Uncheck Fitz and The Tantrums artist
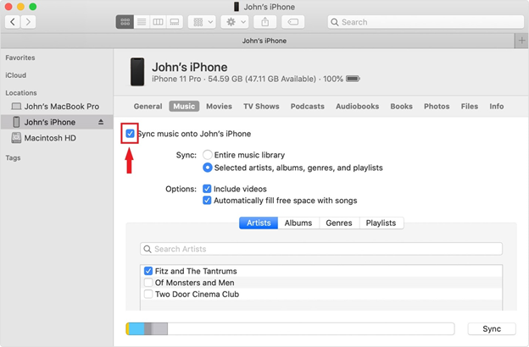 (148, 271)
